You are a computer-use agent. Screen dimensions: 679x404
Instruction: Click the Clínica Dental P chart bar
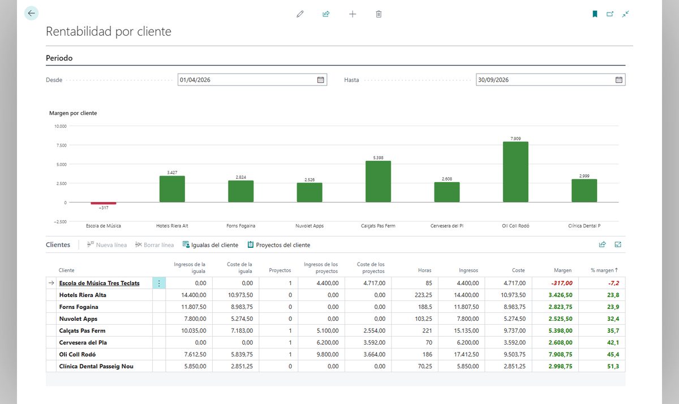coord(584,191)
